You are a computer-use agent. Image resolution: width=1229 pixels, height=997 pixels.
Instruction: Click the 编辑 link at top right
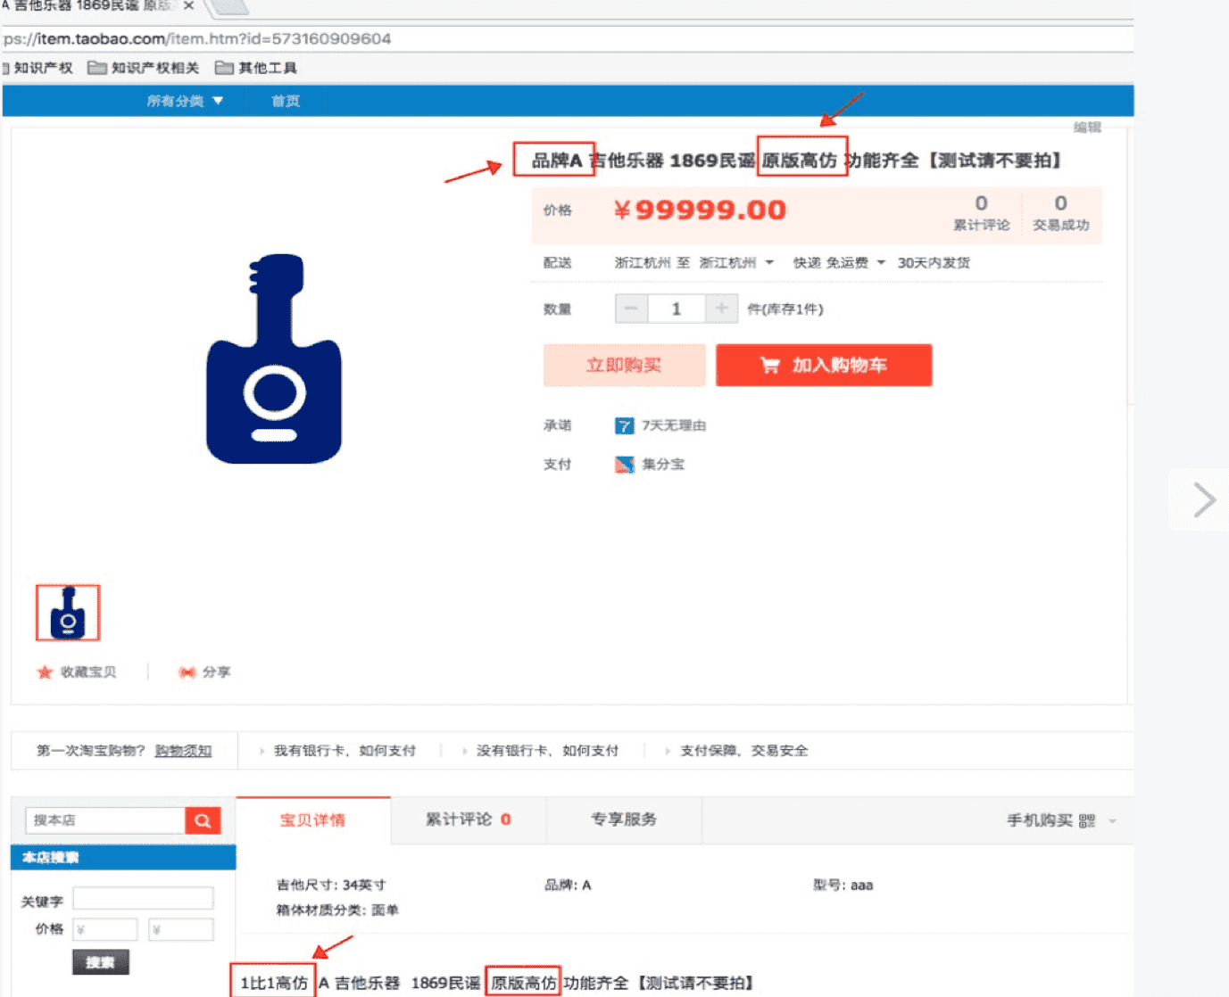[1087, 128]
